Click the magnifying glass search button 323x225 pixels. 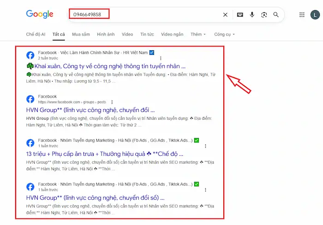coord(276,15)
